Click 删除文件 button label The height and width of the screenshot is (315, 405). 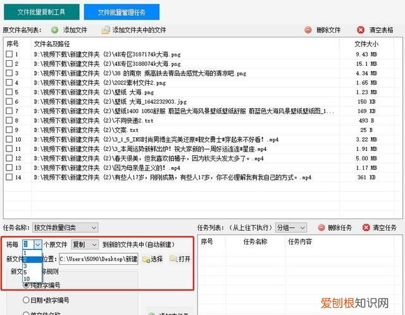pos(328,30)
